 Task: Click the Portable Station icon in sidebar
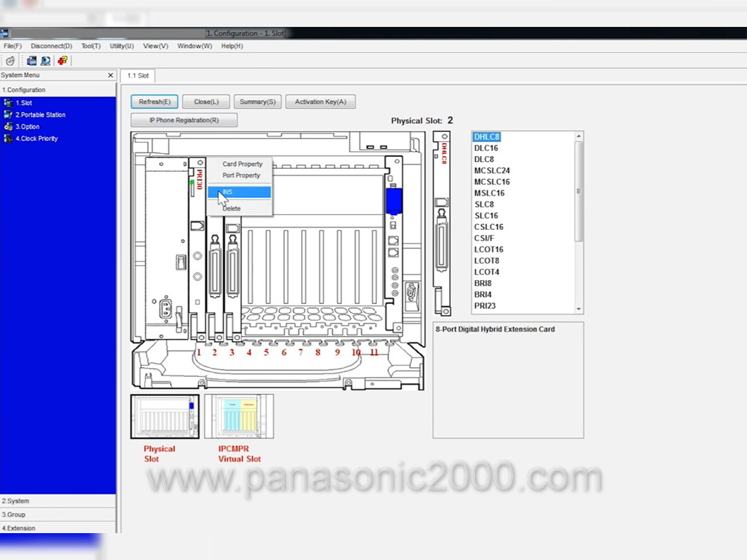point(8,115)
